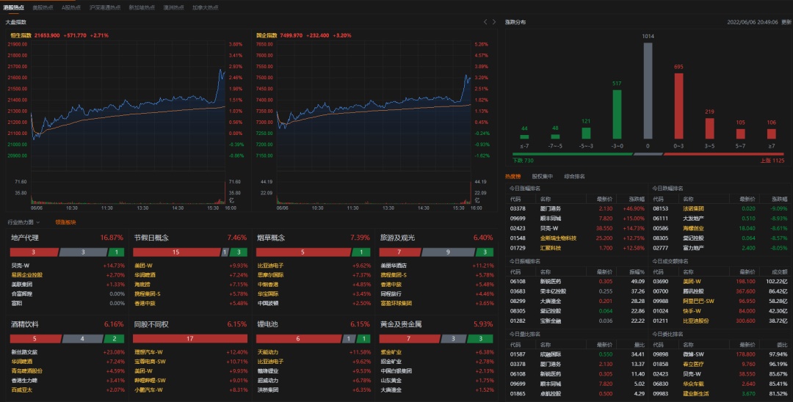Switch to the 美股热点 tab
Screen dimensions: 793x402
point(43,7)
